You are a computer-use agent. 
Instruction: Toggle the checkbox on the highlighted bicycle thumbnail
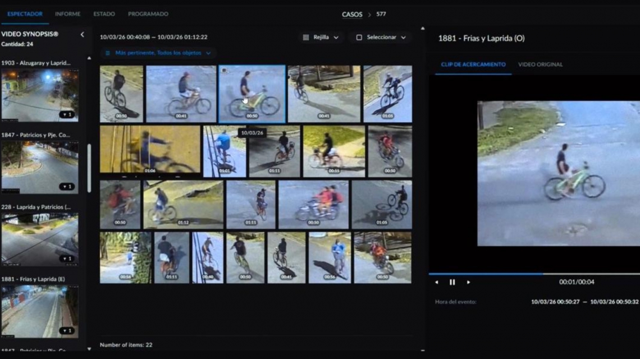[224, 71]
